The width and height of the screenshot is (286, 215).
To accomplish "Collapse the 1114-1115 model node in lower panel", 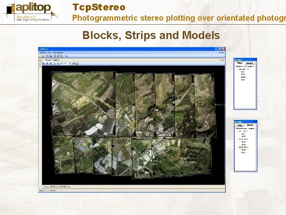I will click(237, 132).
